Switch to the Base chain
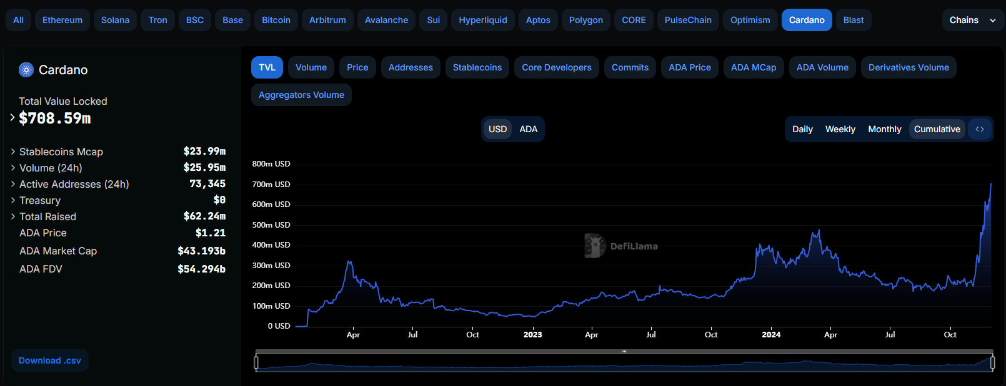Image resolution: width=1006 pixels, height=386 pixels. click(232, 20)
